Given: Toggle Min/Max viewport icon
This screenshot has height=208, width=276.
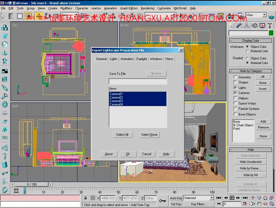Looking at the screenshot, I should pos(272,204).
